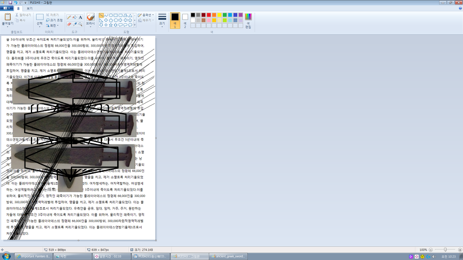Click the Save icon in quick access toolbar
The height and width of the screenshot is (260, 463).
pos(10,2)
